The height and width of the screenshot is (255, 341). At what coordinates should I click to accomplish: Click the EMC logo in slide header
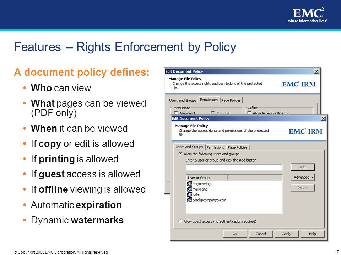pos(308,15)
